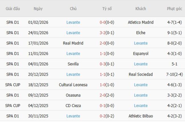This screenshot has width=185, height=122.
Task: Open the Atletico Madrid team link
Action: [141, 22]
